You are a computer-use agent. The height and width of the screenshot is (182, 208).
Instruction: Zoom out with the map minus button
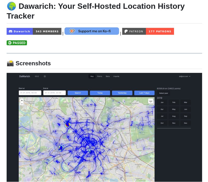pyautogui.click(x=22, y=104)
